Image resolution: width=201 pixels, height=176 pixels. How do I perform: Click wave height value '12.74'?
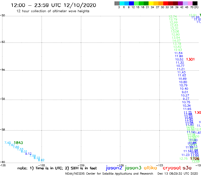(x=172, y=17)
